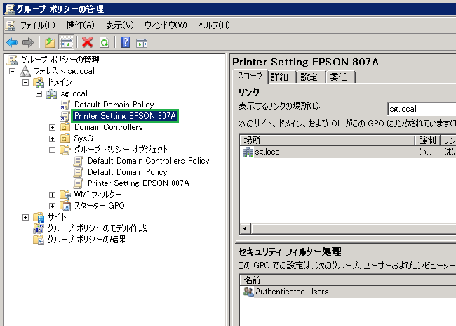The width and height of the screenshot is (456, 326).
Task: Click the Forward arrow toolbar icon
Action: pyautogui.click(x=28, y=43)
